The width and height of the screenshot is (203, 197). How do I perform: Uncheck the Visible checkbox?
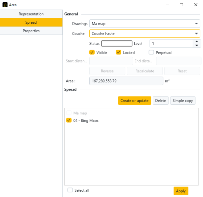(92, 53)
